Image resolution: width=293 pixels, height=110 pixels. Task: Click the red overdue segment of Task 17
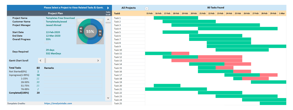click(x=268, y=75)
